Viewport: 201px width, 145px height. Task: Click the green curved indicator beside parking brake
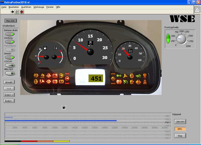click(125, 82)
